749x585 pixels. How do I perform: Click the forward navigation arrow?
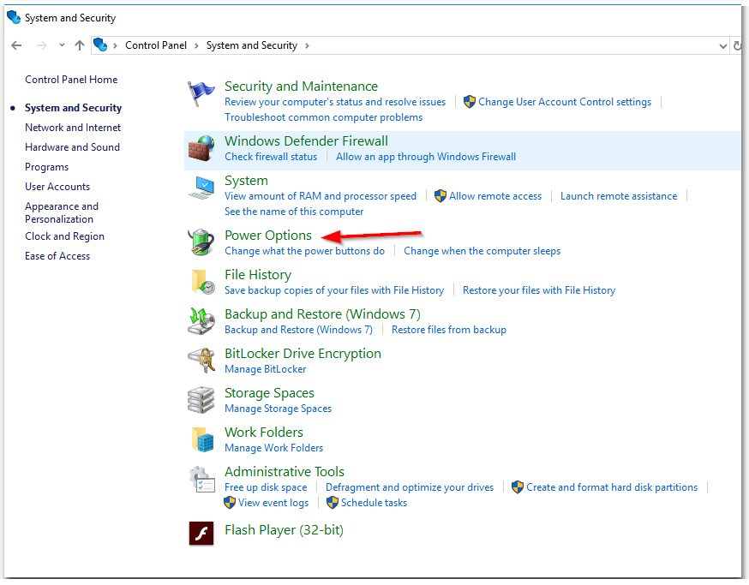pyautogui.click(x=42, y=45)
